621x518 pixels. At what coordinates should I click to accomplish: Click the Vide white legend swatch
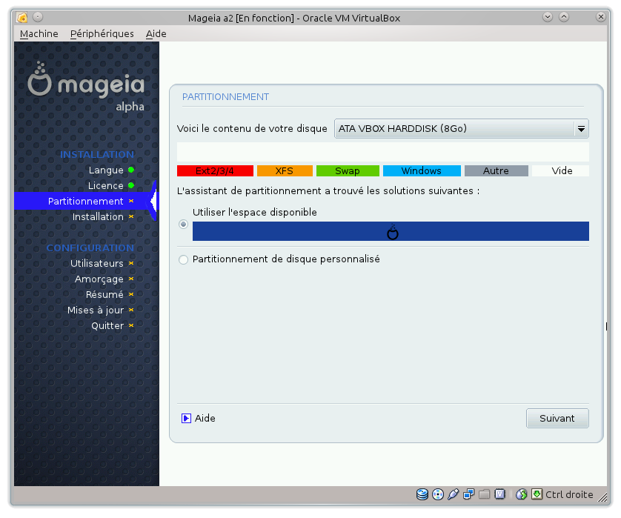(561, 170)
